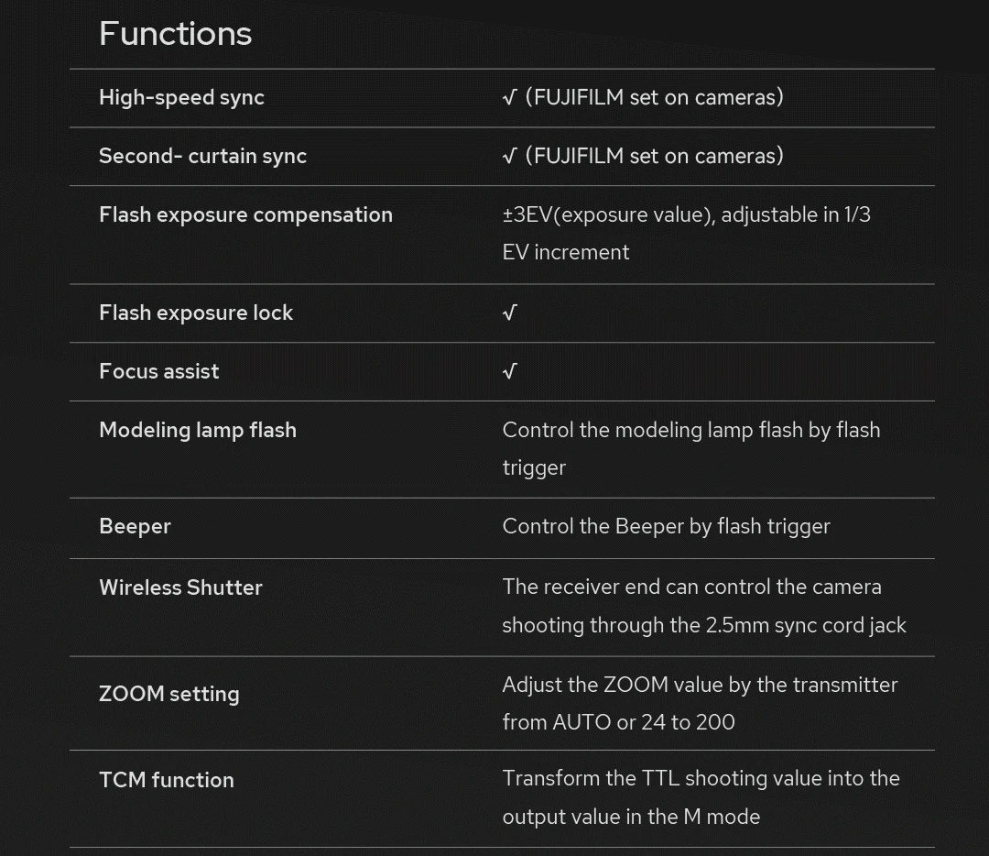
Task: Select the TCM function label
Action: point(167,780)
